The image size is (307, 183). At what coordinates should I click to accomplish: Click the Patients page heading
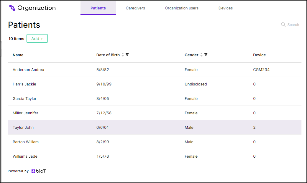click(24, 25)
